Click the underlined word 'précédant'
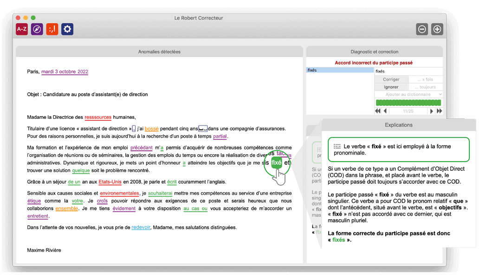The height and width of the screenshot is (275, 479). [142, 148]
